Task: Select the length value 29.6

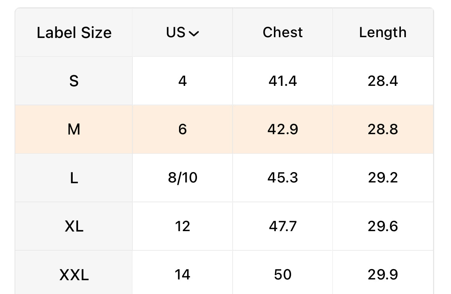Action: (383, 226)
